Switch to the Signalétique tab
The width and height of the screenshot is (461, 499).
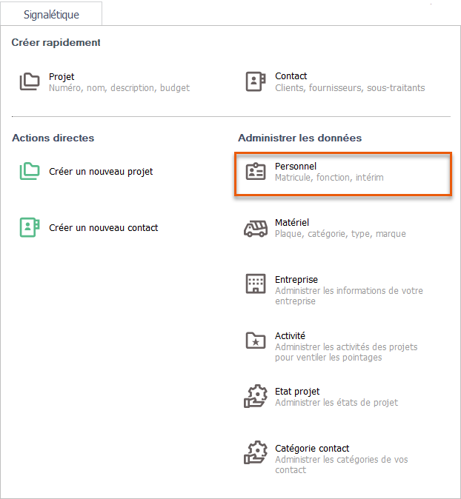[51, 15]
